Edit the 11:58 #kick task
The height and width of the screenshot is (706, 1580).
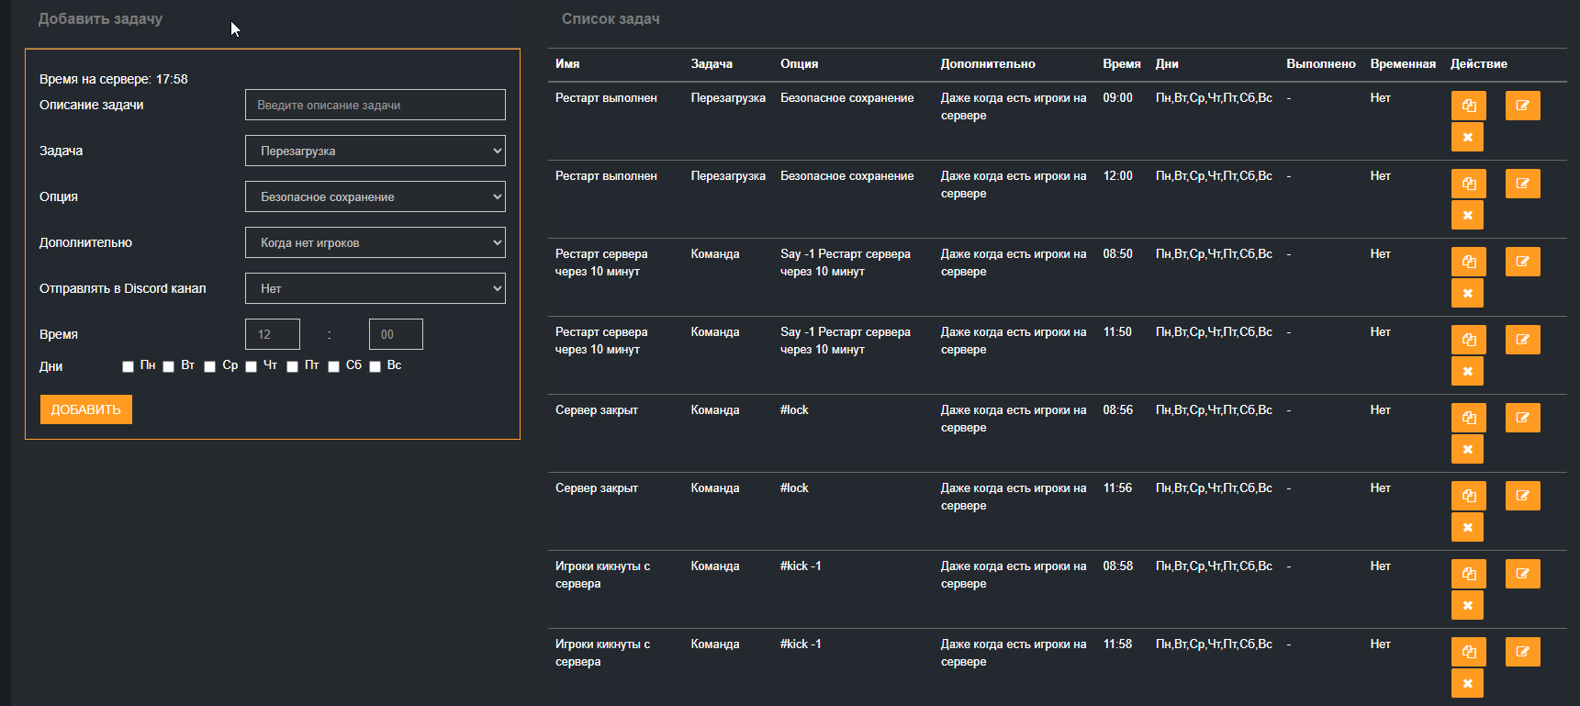pos(1522,652)
